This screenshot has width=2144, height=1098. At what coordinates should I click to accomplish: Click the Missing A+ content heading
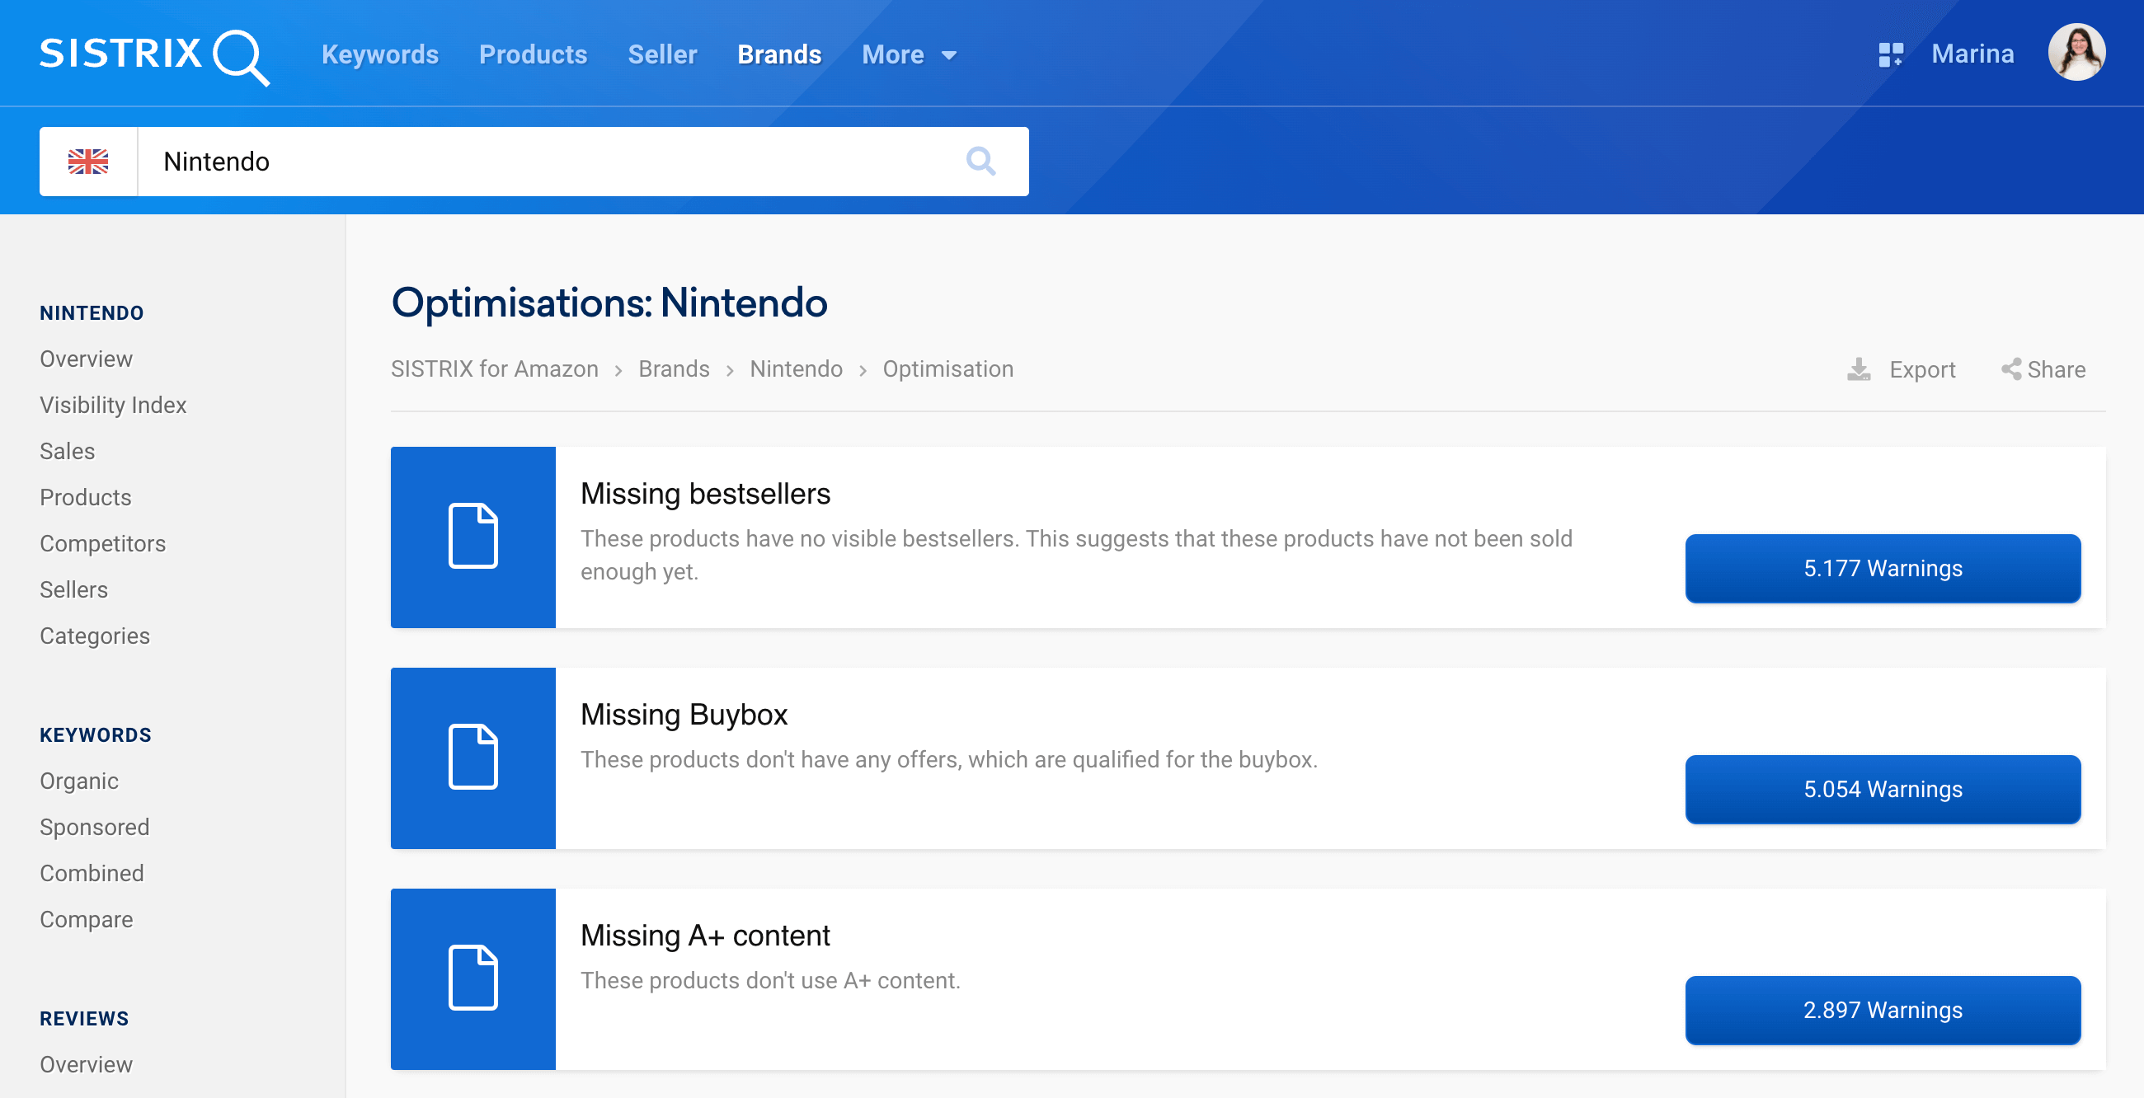click(705, 935)
